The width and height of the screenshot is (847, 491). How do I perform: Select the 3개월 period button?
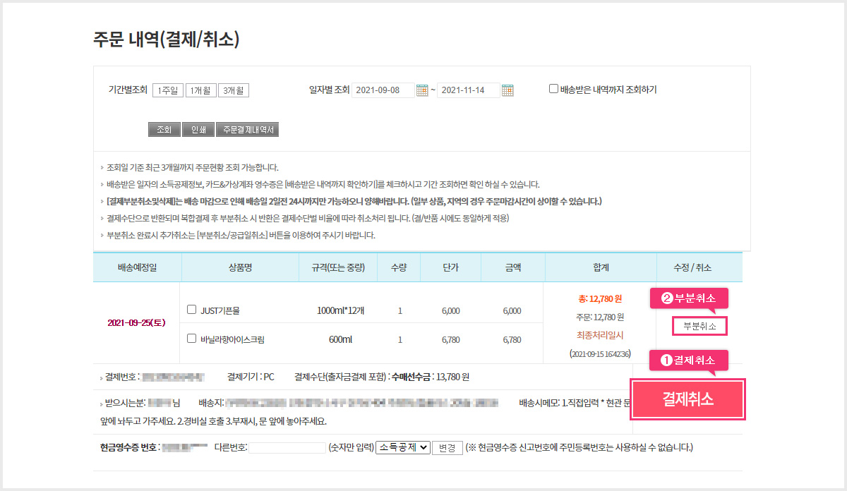(234, 90)
